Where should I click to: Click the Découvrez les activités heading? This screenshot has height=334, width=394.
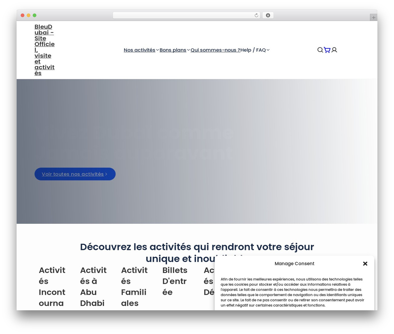pyautogui.click(x=197, y=253)
